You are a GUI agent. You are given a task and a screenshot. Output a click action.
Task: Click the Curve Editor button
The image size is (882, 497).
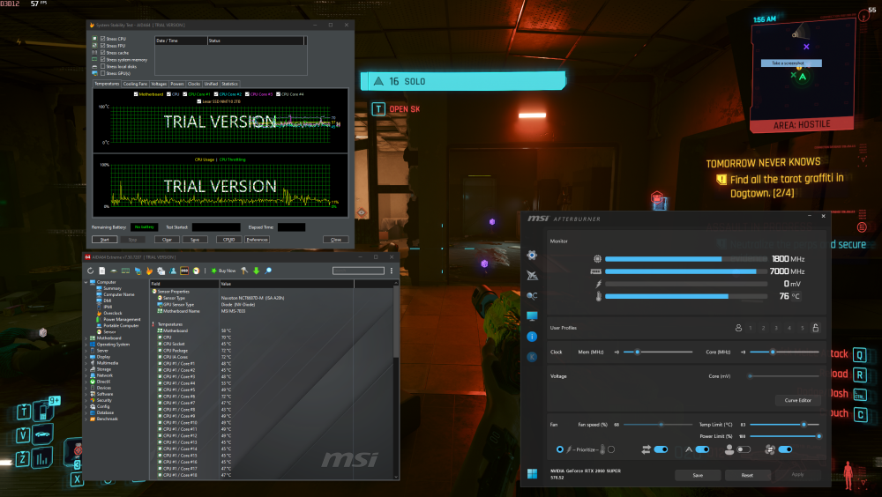click(797, 400)
